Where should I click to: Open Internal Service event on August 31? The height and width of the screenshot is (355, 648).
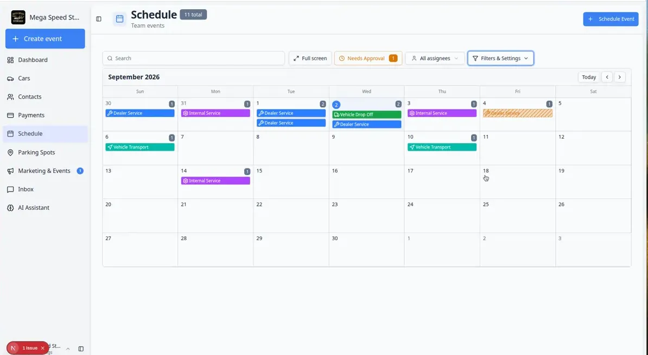215,113
